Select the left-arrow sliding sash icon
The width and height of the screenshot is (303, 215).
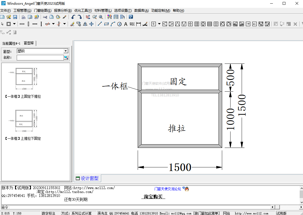coord(254,24)
